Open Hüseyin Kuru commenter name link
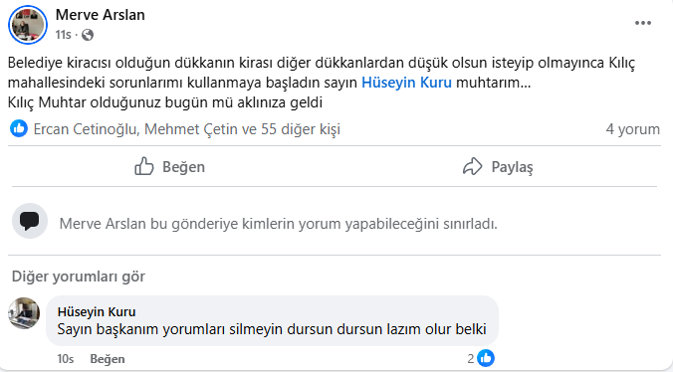Screen dimensions: 673x372 pos(97,311)
